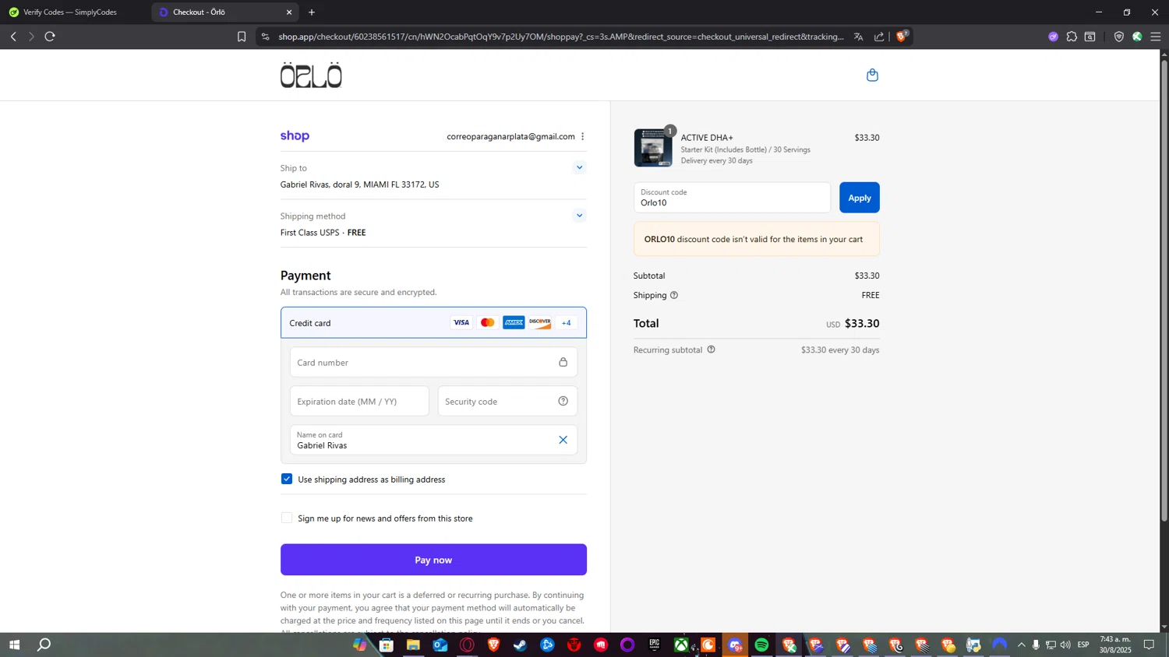The image size is (1169, 657).
Task: Uncheck Use shipping address as billing address
Action: [287, 479]
